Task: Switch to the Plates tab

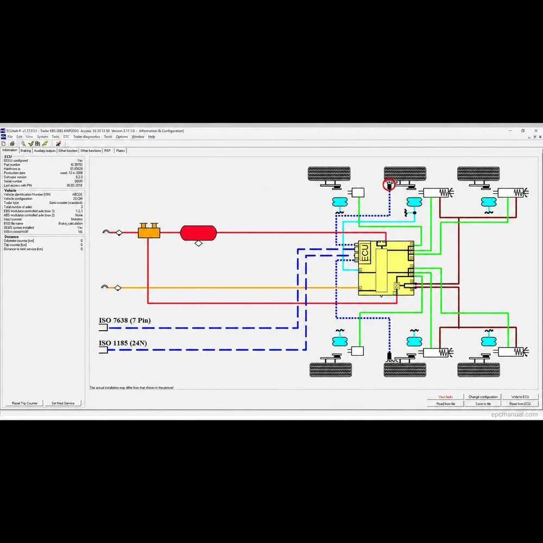Action: click(x=121, y=150)
